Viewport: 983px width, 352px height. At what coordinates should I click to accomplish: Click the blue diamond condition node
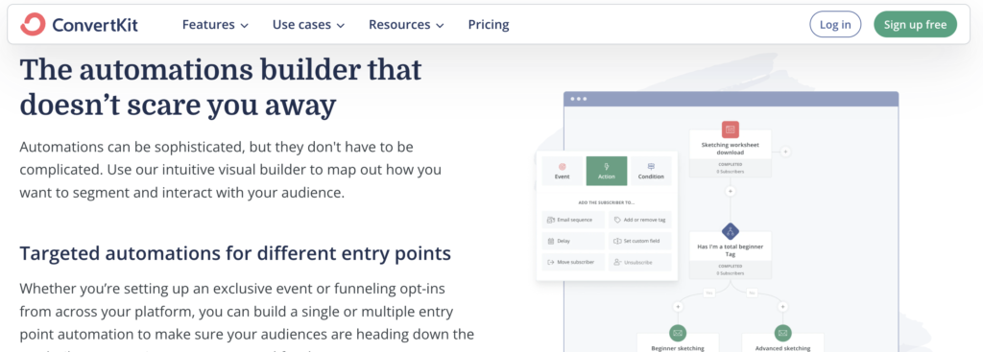(x=730, y=231)
